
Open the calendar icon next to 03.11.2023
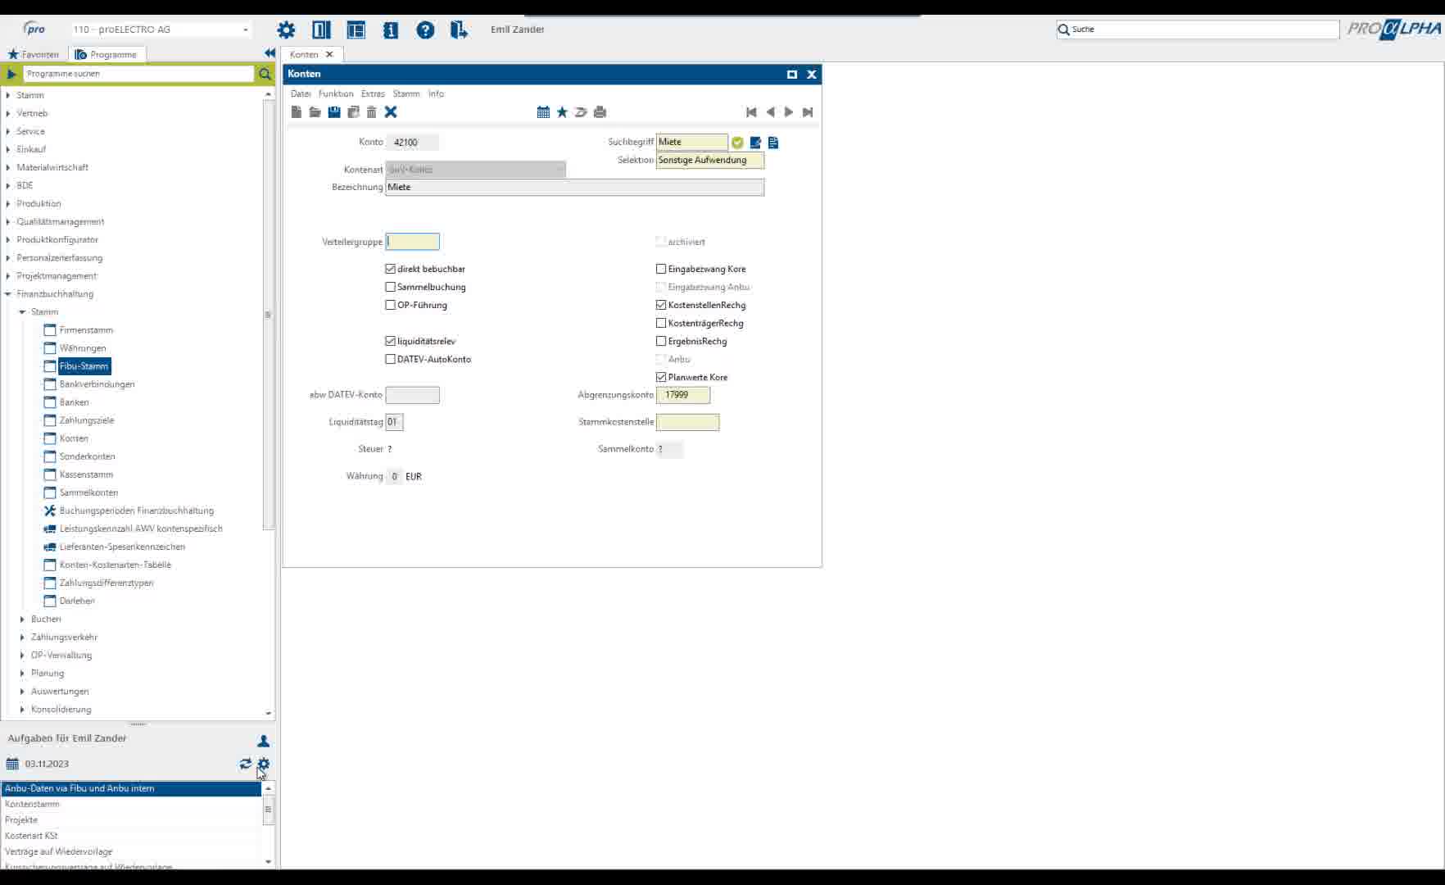click(x=12, y=764)
